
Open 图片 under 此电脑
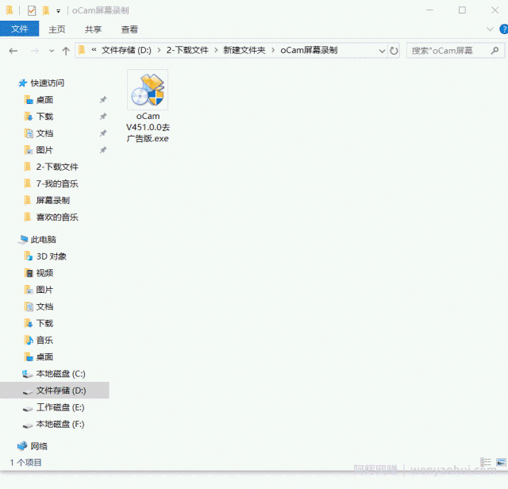pos(44,290)
